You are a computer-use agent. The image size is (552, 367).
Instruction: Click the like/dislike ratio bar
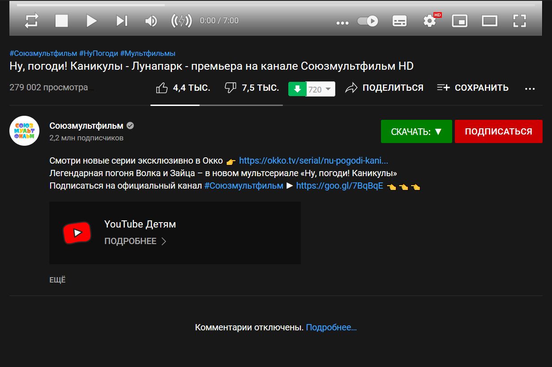[x=217, y=105]
